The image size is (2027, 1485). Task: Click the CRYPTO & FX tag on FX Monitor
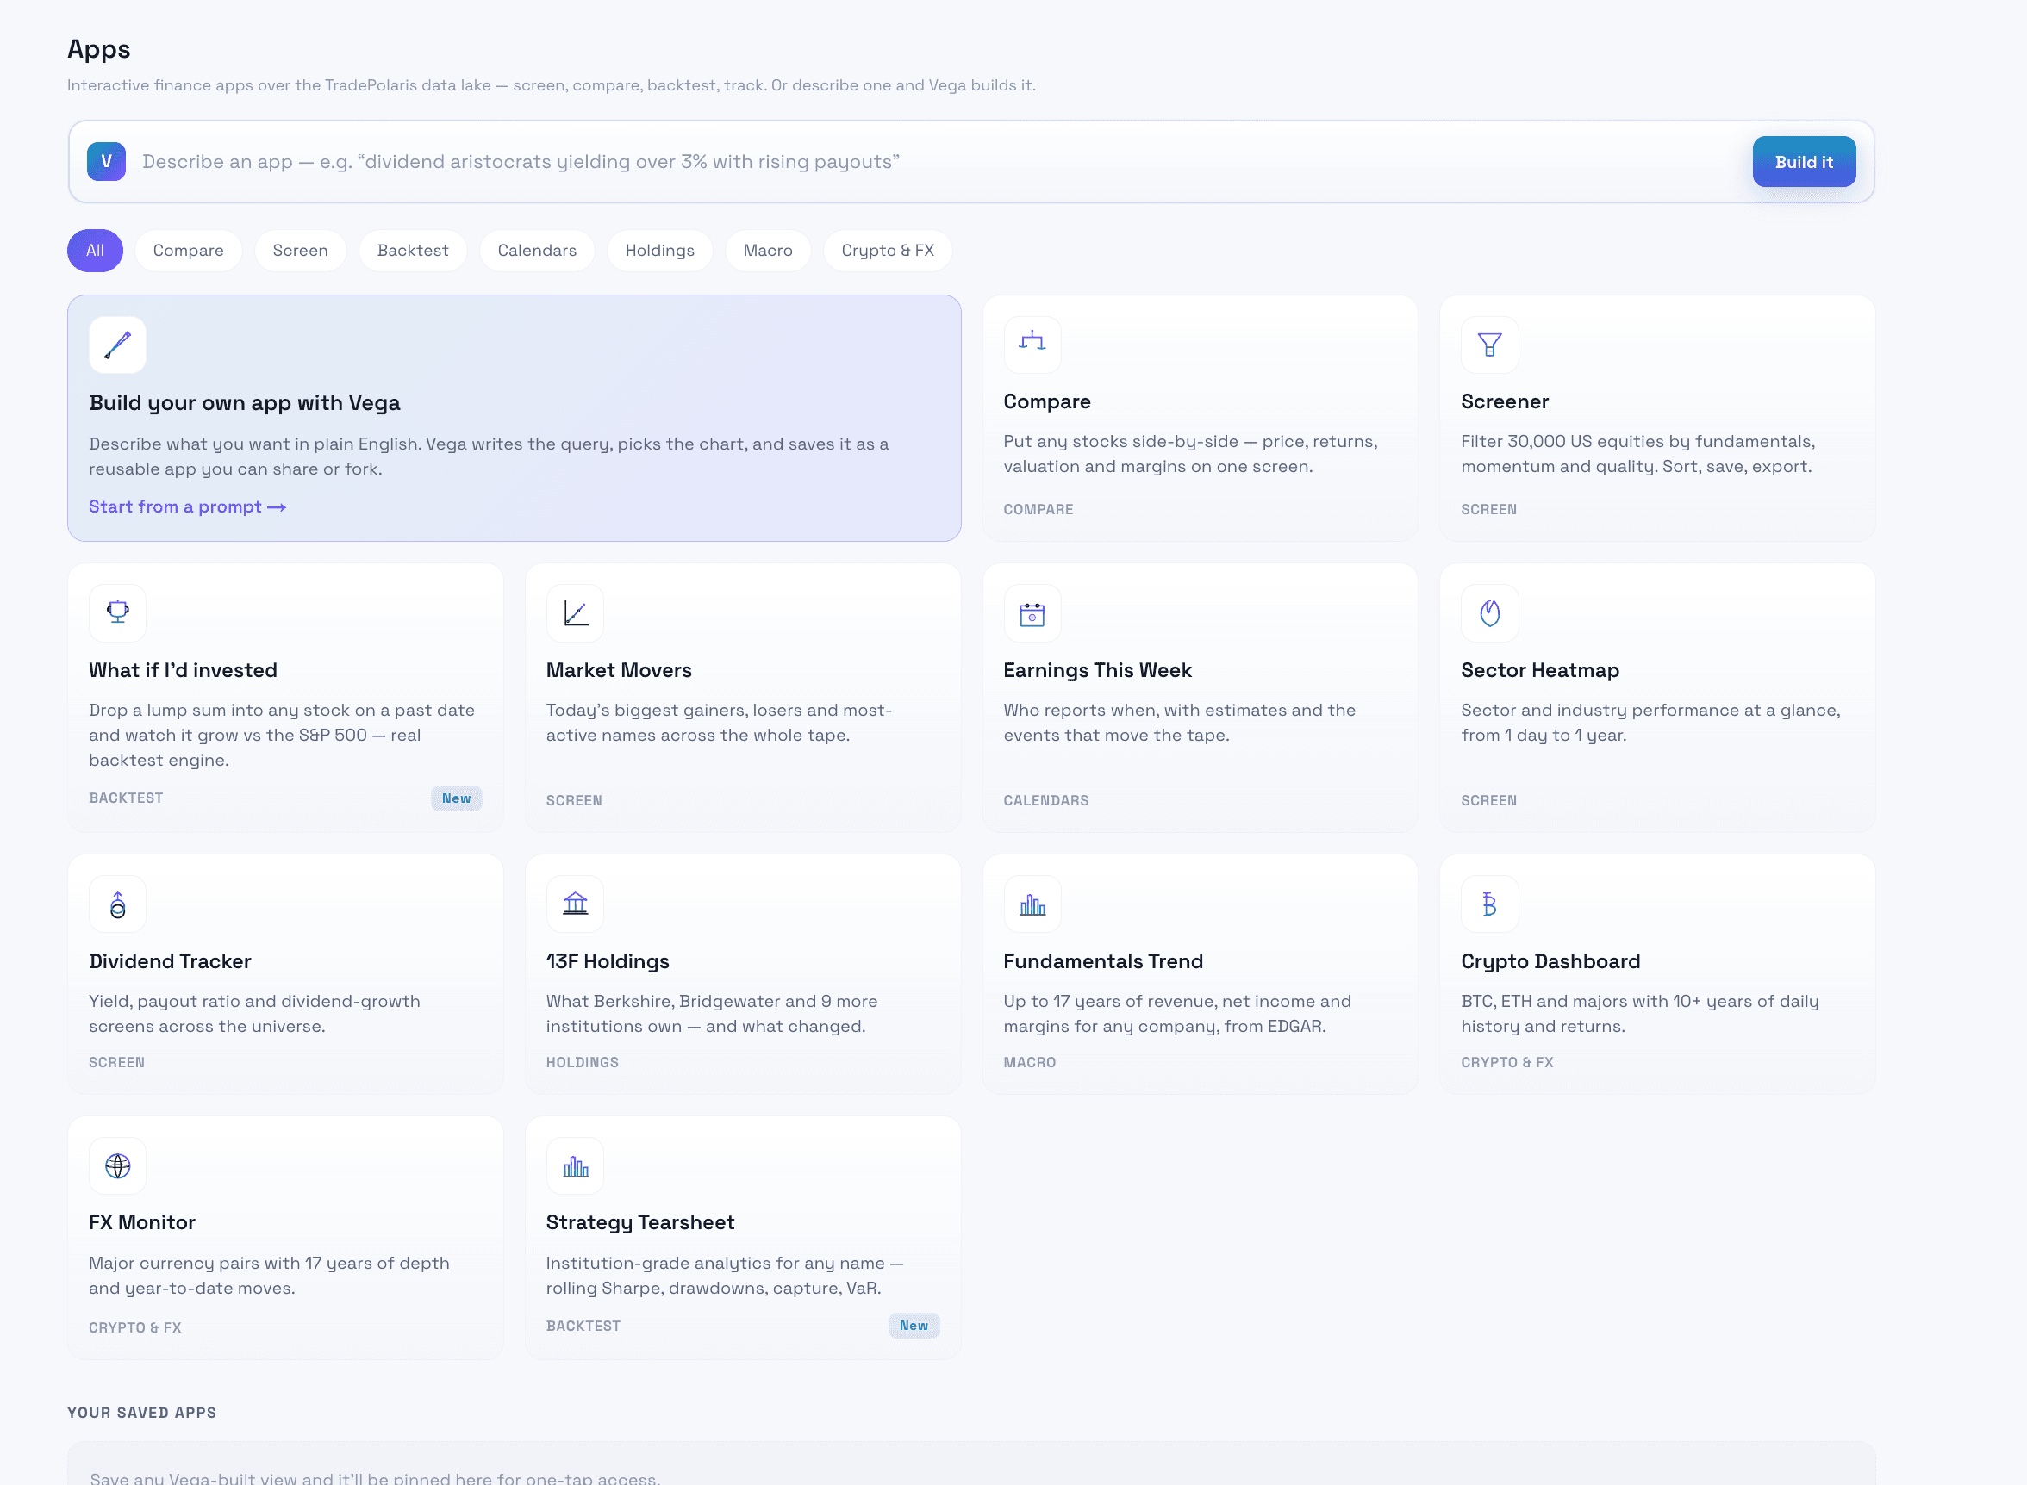point(135,1328)
